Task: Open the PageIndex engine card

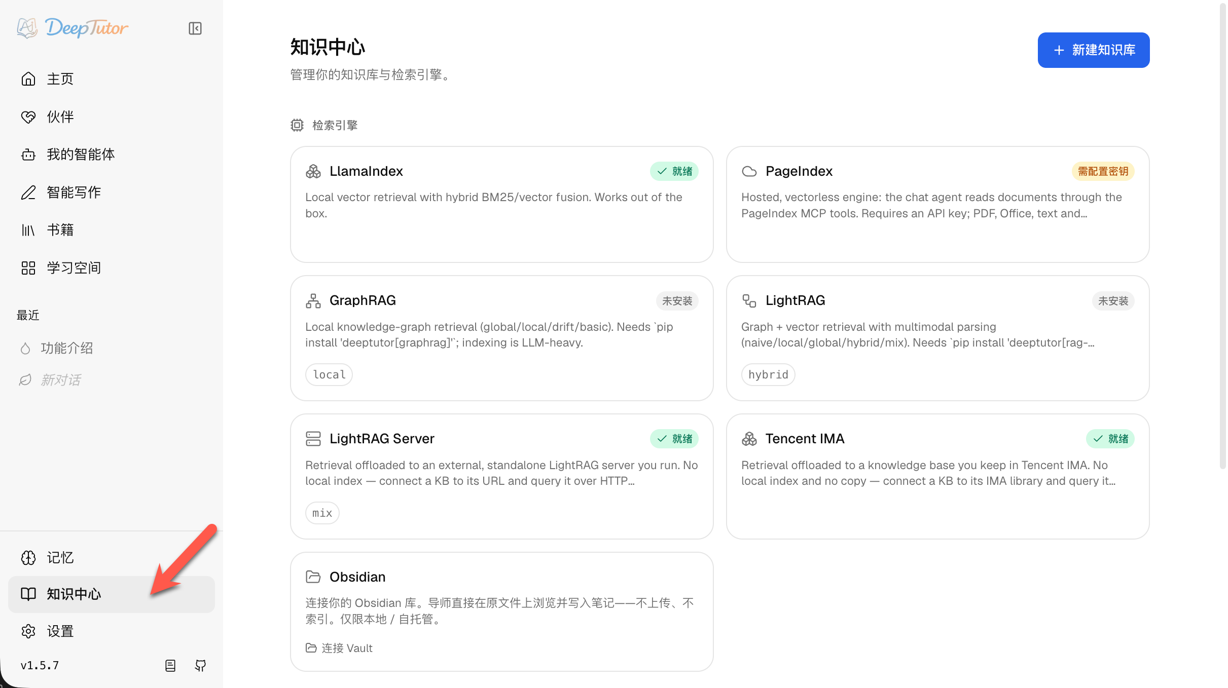Action: [937, 205]
